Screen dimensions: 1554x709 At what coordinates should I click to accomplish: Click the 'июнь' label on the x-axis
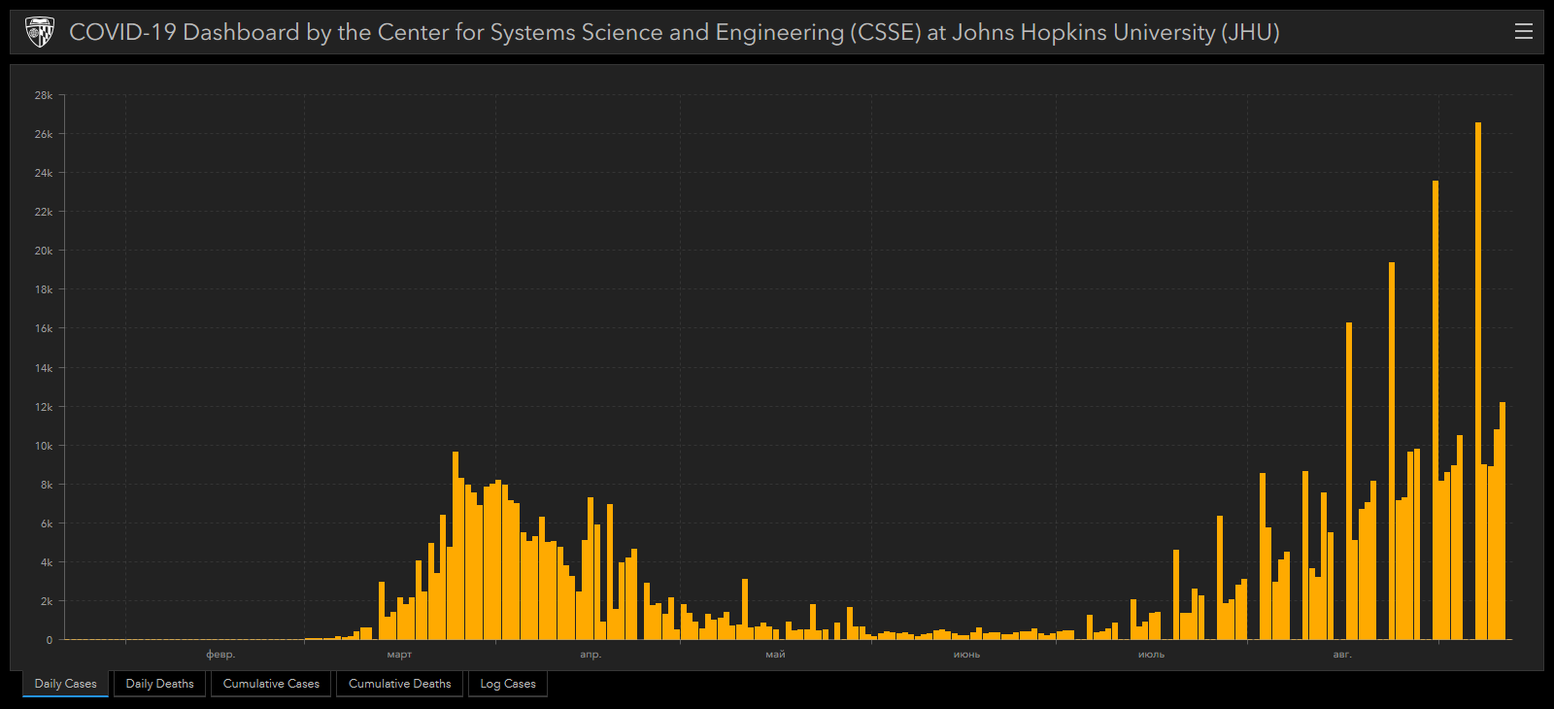tap(966, 655)
